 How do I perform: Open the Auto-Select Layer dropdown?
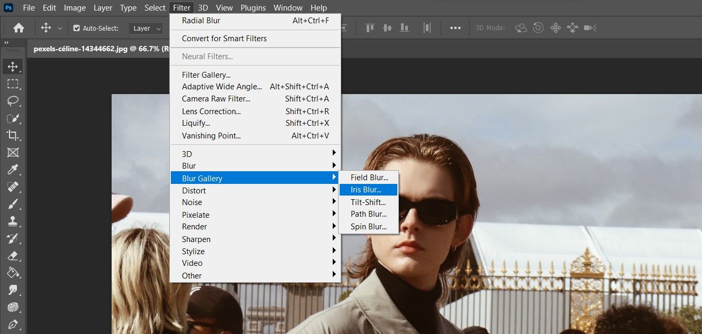click(145, 28)
